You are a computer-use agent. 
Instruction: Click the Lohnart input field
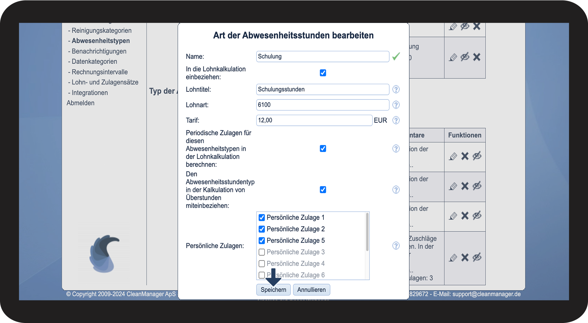tap(323, 105)
